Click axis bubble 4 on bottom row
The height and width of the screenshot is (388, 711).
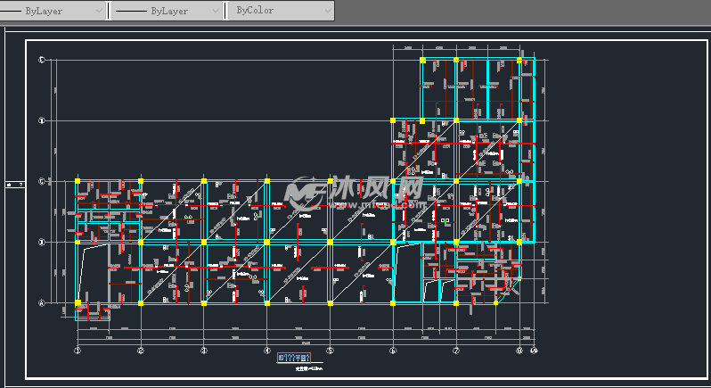tap(267, 351)
